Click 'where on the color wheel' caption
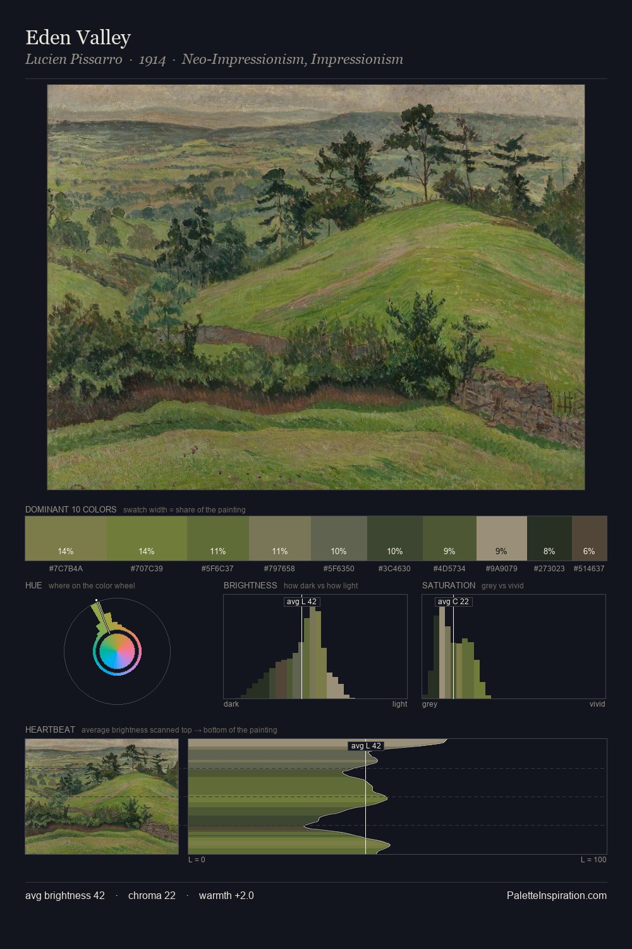 (92, 586)
